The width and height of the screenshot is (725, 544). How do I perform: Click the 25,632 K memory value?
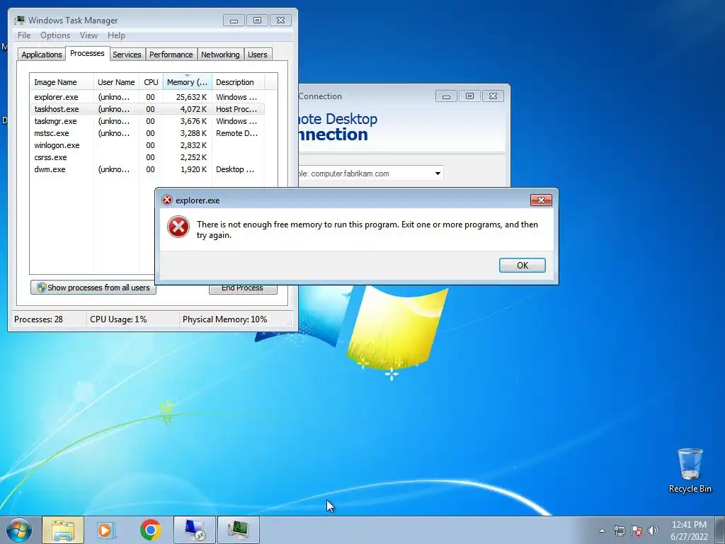click(191, 97)
